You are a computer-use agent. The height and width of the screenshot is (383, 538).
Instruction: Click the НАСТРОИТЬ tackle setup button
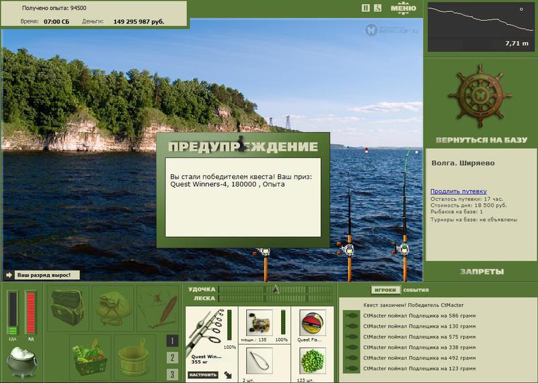click(203, 375)
